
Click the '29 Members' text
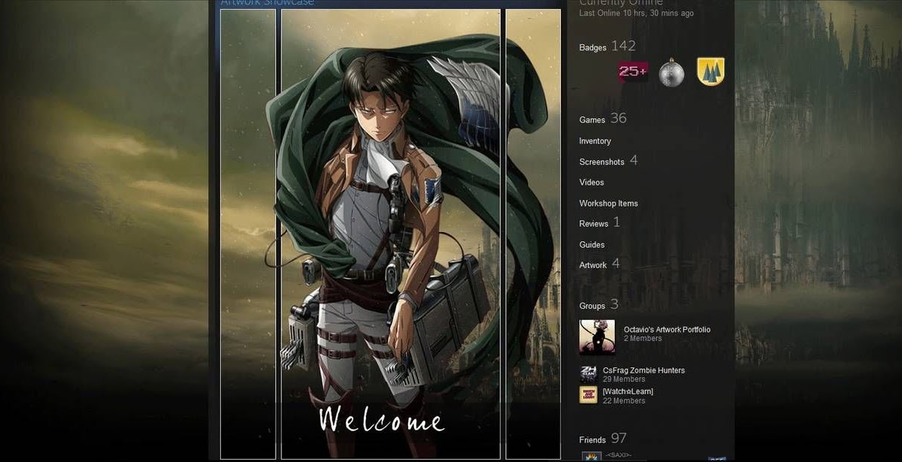[624, 379]
